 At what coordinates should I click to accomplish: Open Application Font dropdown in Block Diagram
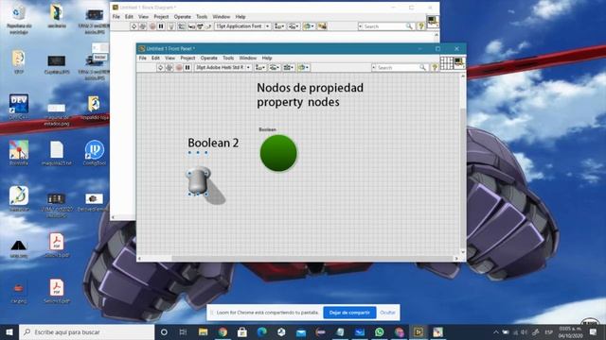click(x=242, y=26)
